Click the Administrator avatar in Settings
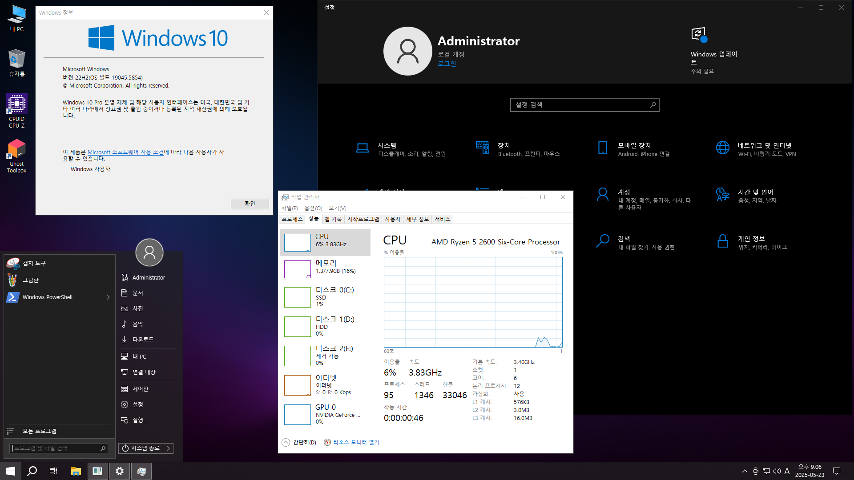Viewport: 854px width, 480px height. 407,51
